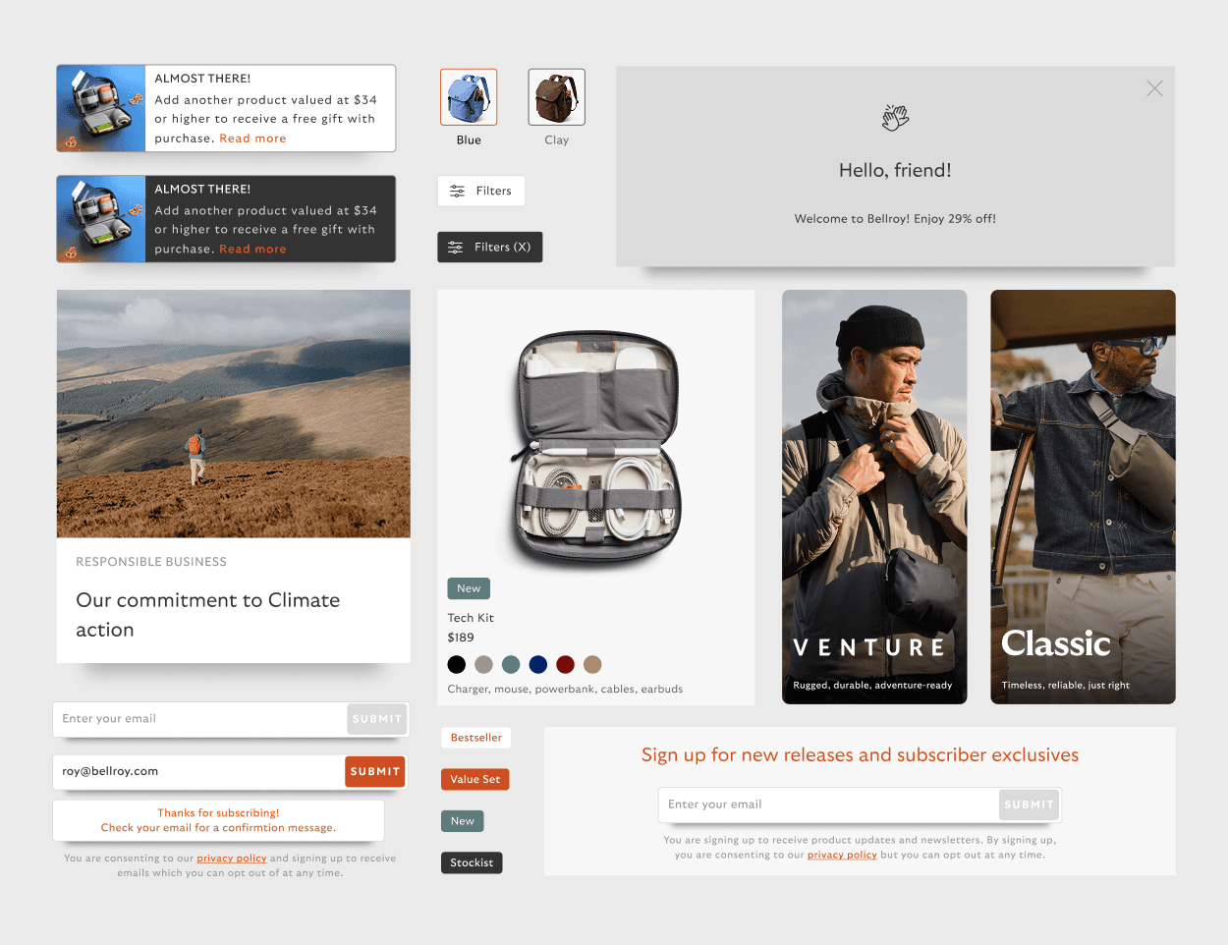The height and width of the screenshot is (945, 1228).
Task: Click the New tag between Value Set and Stockist
Action: coord(463,821)
